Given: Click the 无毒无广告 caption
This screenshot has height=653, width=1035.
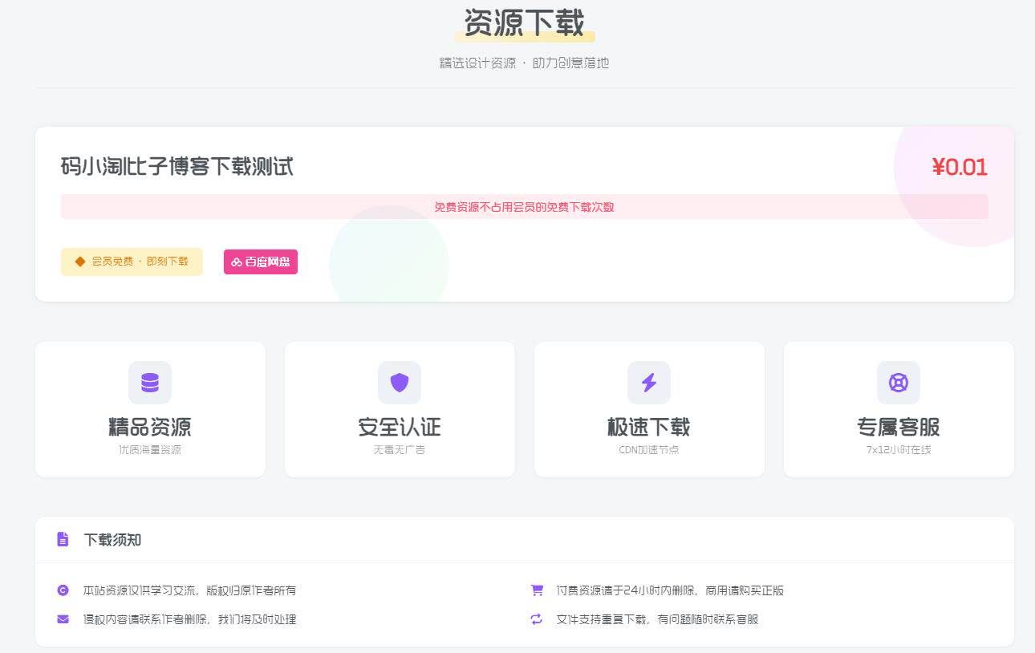Looking at the screenshot, I should (400, 450).
